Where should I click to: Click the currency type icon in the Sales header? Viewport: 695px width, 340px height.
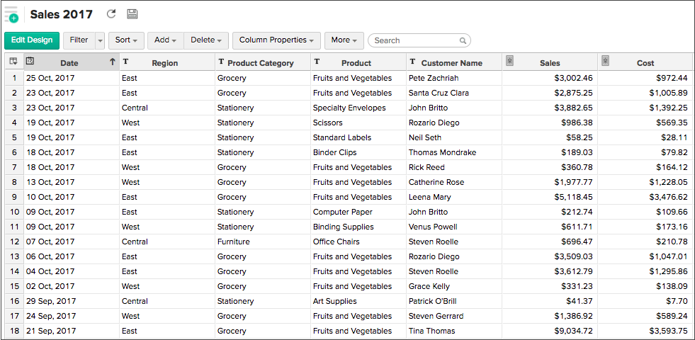[x=509, y=62]
